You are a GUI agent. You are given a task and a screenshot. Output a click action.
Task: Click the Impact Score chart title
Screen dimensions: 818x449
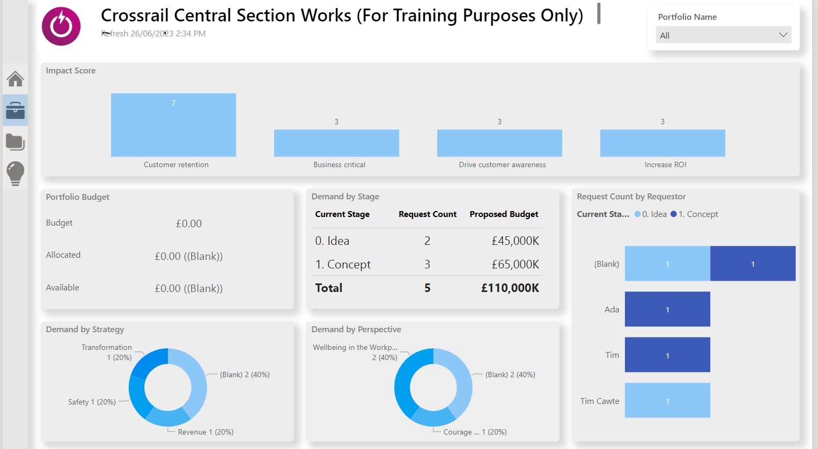pos(71,71)
